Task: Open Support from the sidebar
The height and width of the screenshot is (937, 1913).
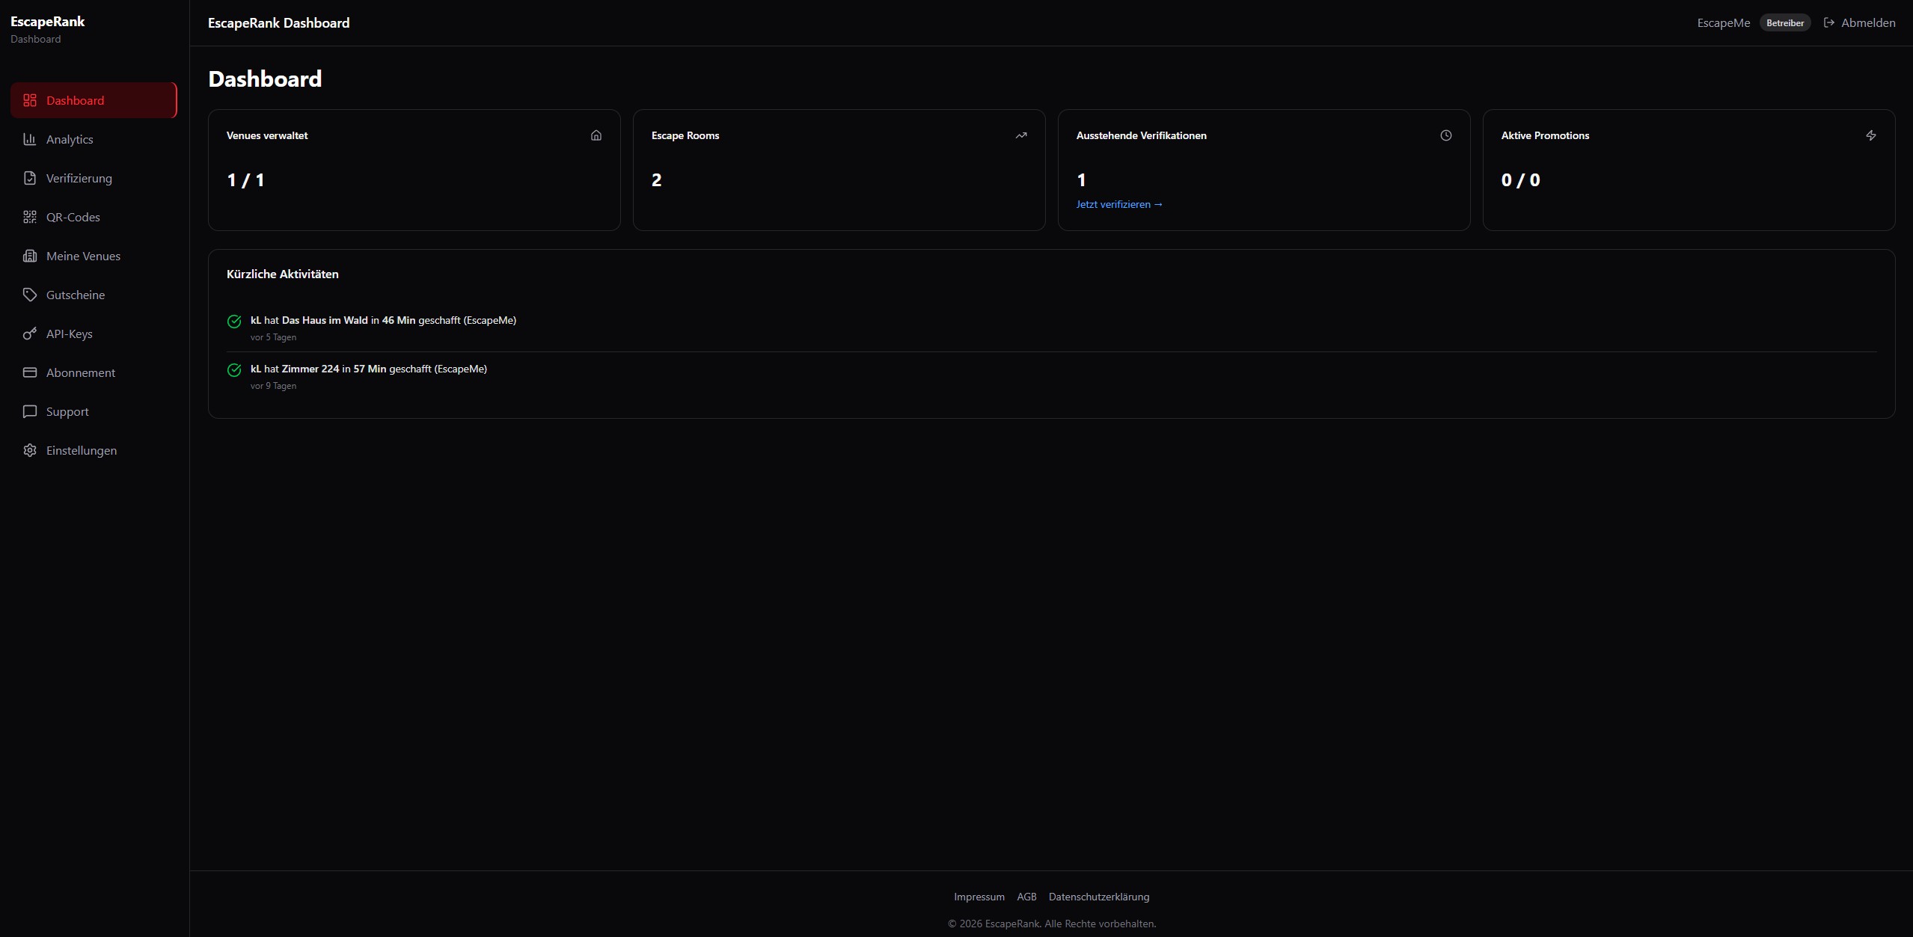Action: pos(66,411)
